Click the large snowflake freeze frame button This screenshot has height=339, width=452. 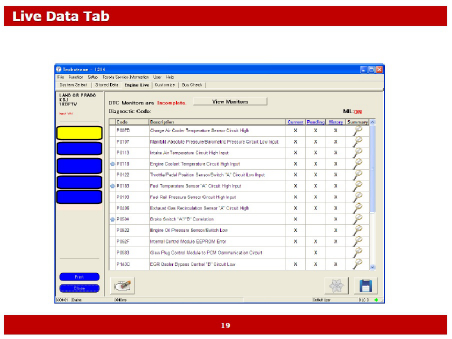[336, 286]
